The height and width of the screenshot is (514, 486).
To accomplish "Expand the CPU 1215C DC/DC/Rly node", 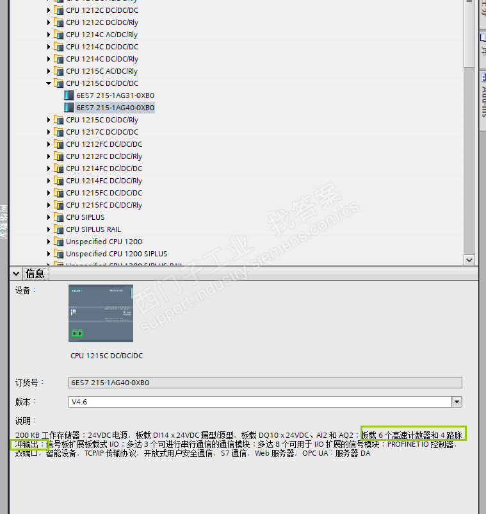I will tap(49, 120).
